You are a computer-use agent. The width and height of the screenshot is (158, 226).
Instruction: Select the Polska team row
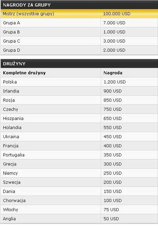click(x=79, y=82)
